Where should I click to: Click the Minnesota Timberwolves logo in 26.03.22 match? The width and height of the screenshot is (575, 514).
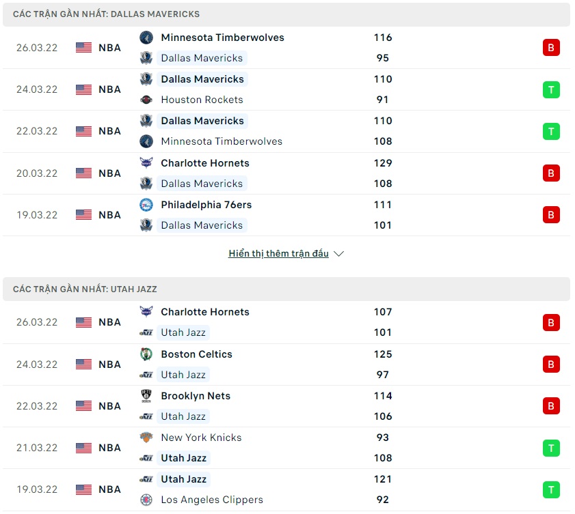pos(146,38)
